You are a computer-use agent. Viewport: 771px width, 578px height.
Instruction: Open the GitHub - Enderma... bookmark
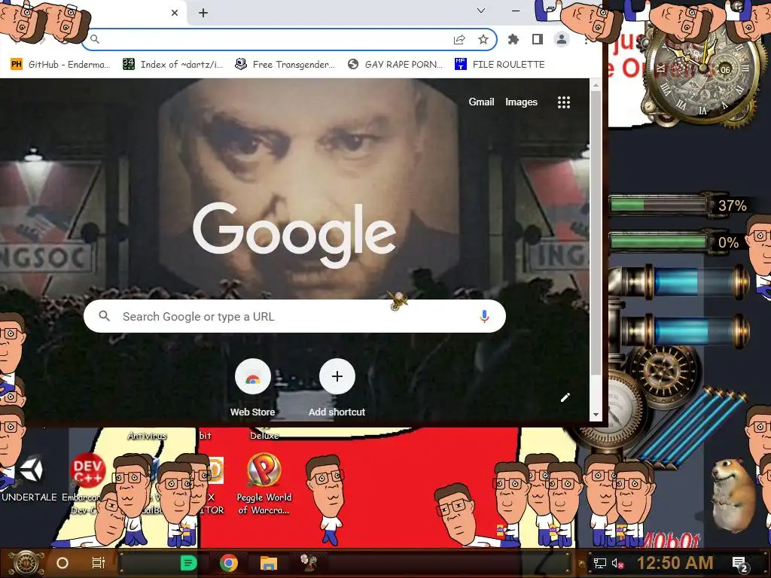tap(60, 65)
